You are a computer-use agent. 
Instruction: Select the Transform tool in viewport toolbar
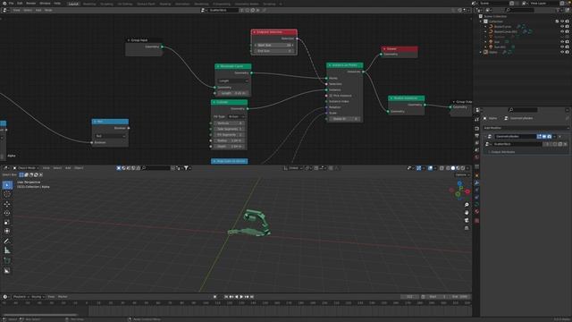[x=7, y=231]
